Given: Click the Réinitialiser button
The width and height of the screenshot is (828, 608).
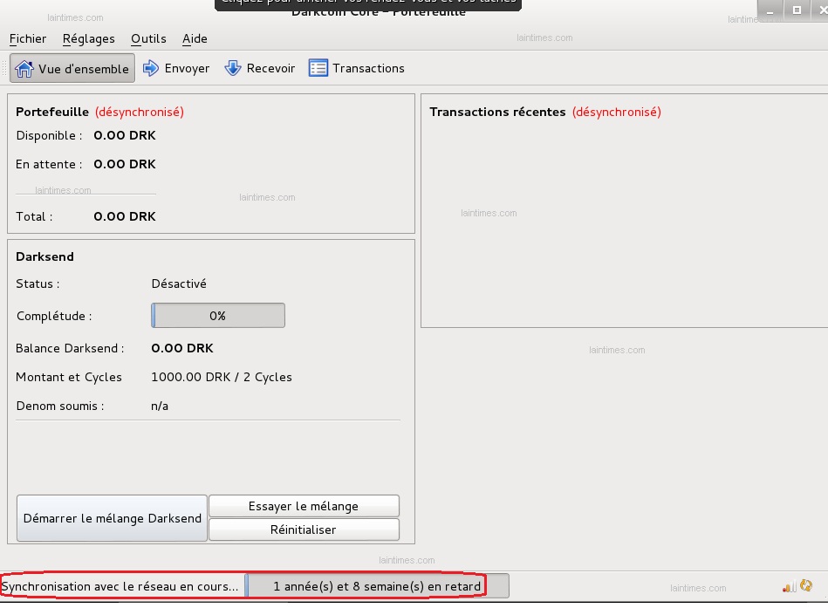Looking at the screenshot, I should coord(304,529).
